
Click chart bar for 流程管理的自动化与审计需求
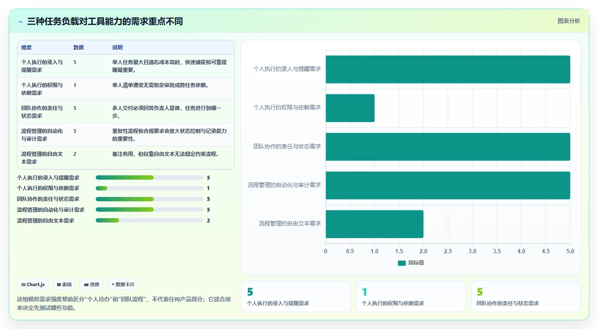448,185
